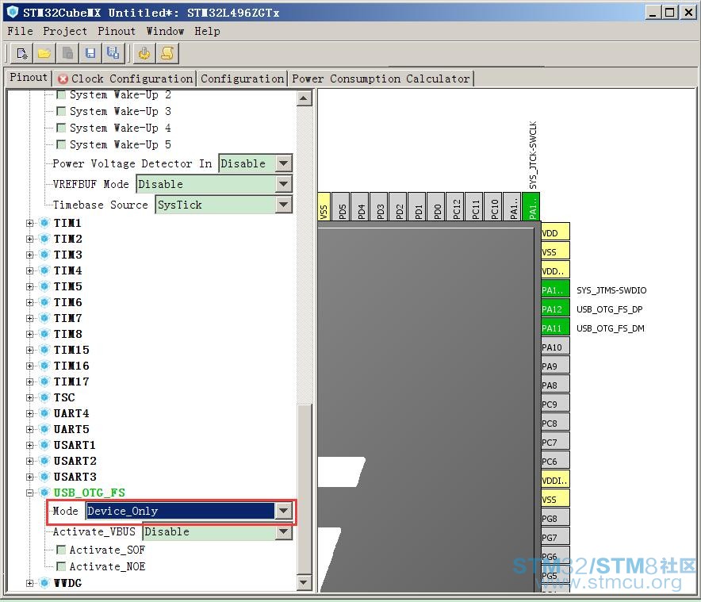Viewport: 701px width, 602px height.
Task: Open the USB_OTG_FS Mode dropdown
Action: click(x=283, y=511)
